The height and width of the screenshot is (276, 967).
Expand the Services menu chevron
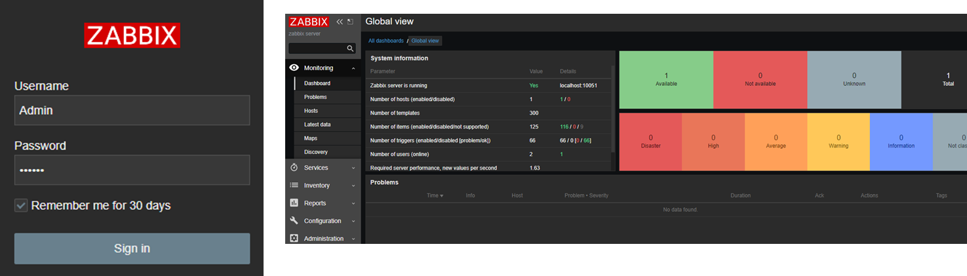(x=353, y=168)
